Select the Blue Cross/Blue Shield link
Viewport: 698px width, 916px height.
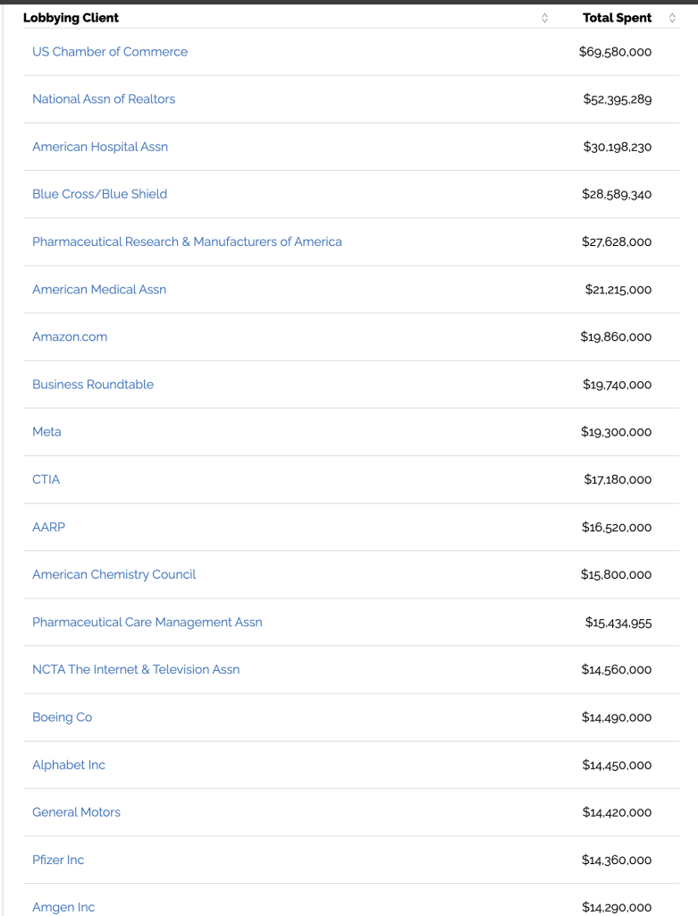click(x=99, y=194)
